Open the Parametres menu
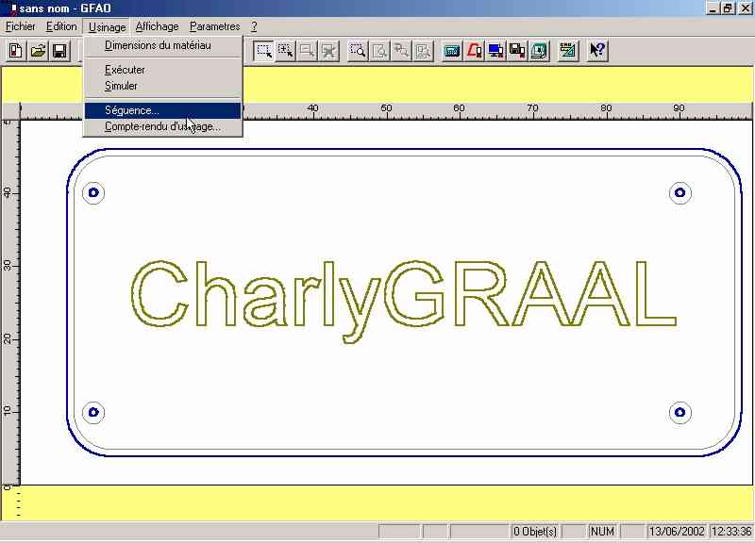The width and height of the screenshot is (755, 543). (x=215, y=26)
